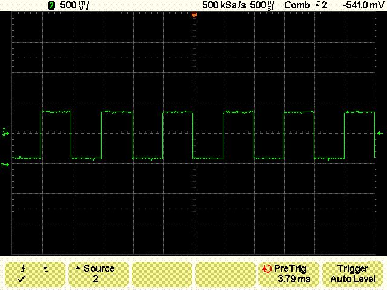The width and height of the screenshot is (387, 290).
Task: Click the channel 2 ground level indicator
Action: tap(5, 133)
